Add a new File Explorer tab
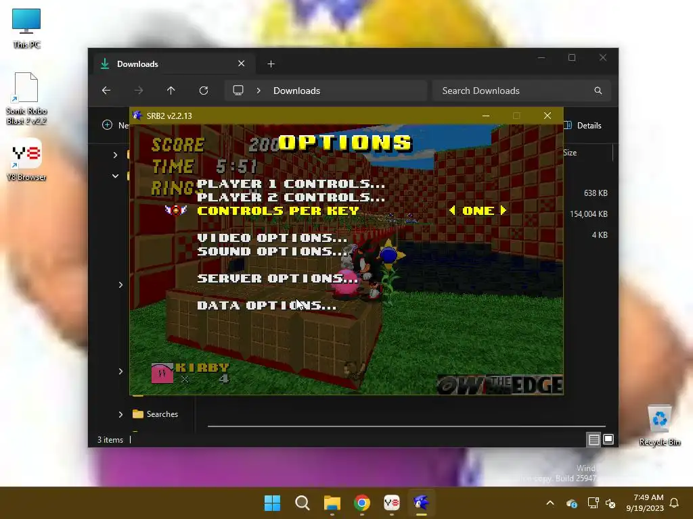 click(271, 64)
